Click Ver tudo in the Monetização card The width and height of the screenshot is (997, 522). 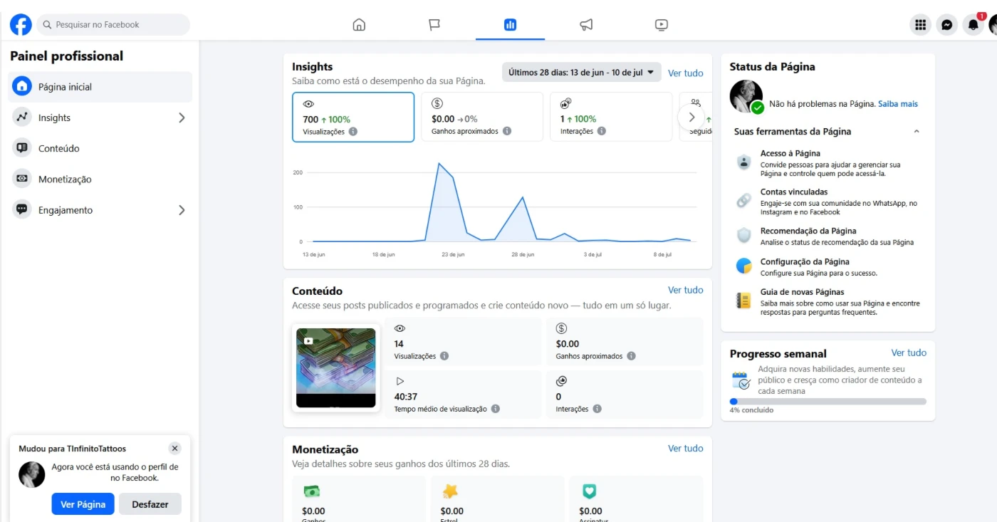(x=685, y=448)
